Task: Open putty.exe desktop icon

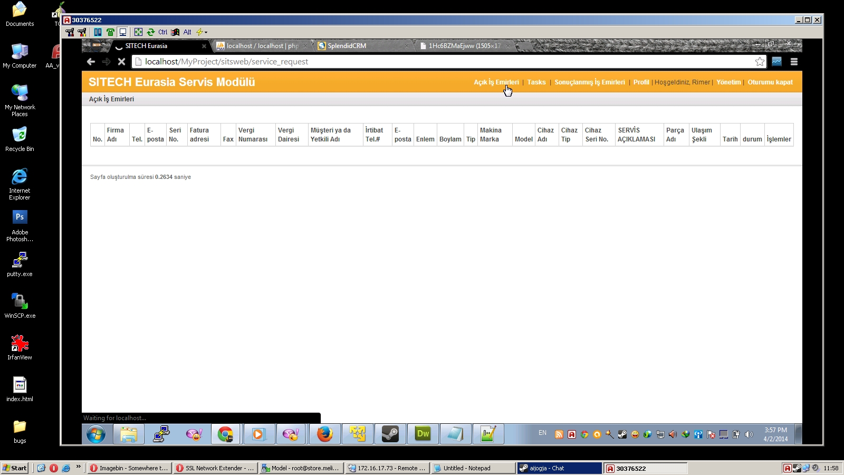Action: (20, 264)
